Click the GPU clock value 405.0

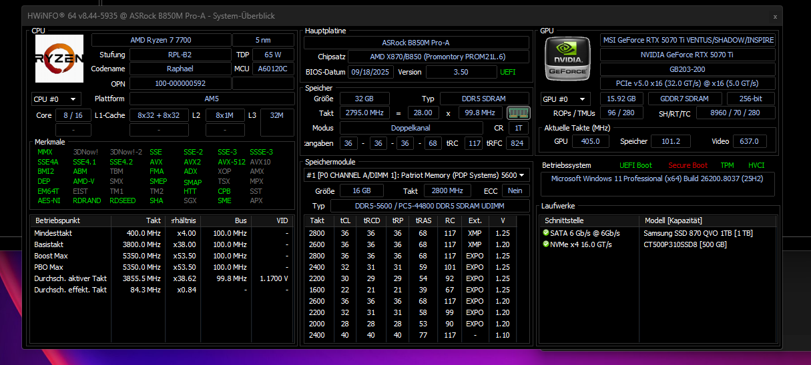pos(591,141)
